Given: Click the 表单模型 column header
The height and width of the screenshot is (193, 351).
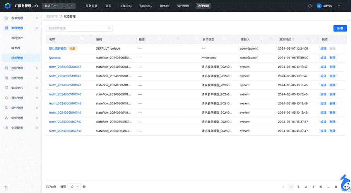Looking at the screenshot, I should tap(208, 39).
